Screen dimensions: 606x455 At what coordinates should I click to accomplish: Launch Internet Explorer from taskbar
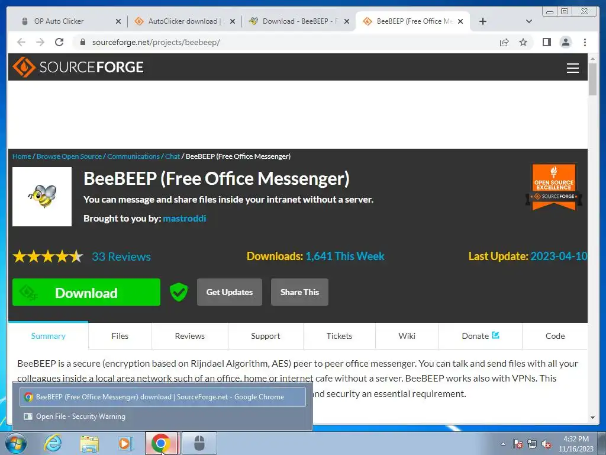click(x=53, y=443)
